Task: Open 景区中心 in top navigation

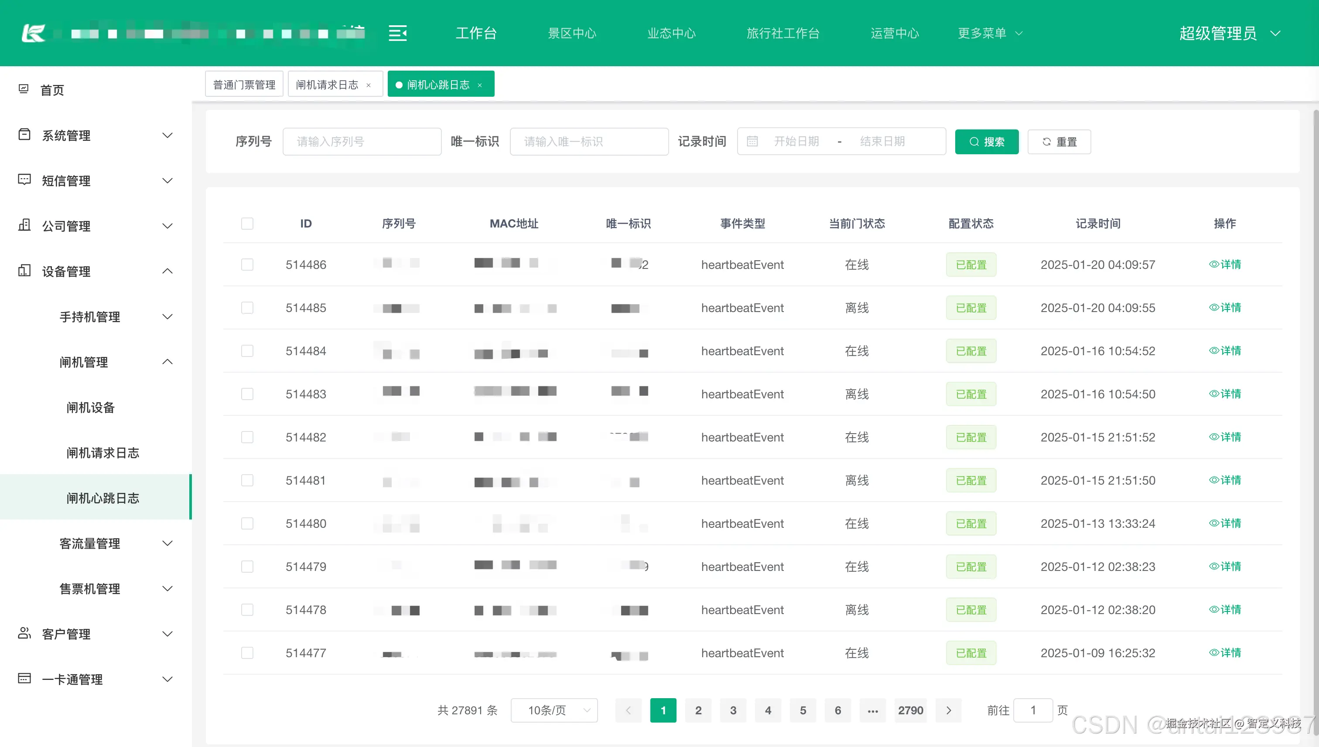Action: click(572, 34)
